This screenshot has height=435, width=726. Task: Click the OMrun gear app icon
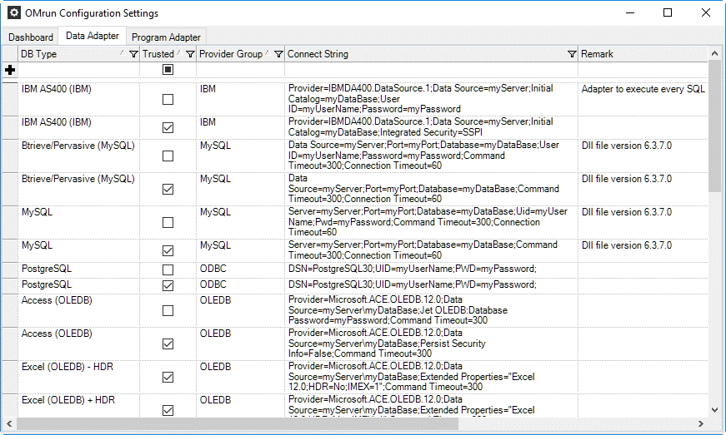coord(14,12)
